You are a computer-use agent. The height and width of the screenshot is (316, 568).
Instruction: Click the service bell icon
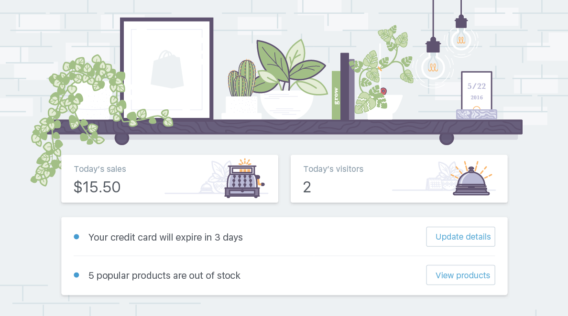pyautogui.click(x=471, y=181)
